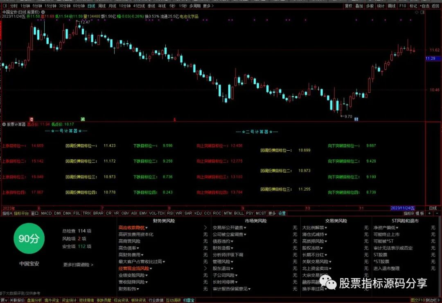Click the green 减 marker under chart

coord(83,119)
